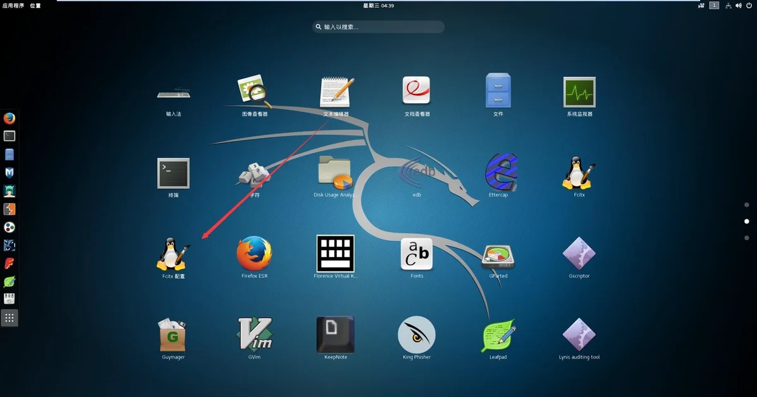The height and width of the screenshot is (397, 757).
Task: Click Firefox icon in the dock
Action: click(9, 118)
